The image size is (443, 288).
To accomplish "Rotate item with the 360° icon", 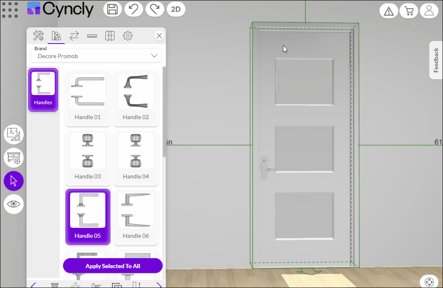I will pos(96,285).
